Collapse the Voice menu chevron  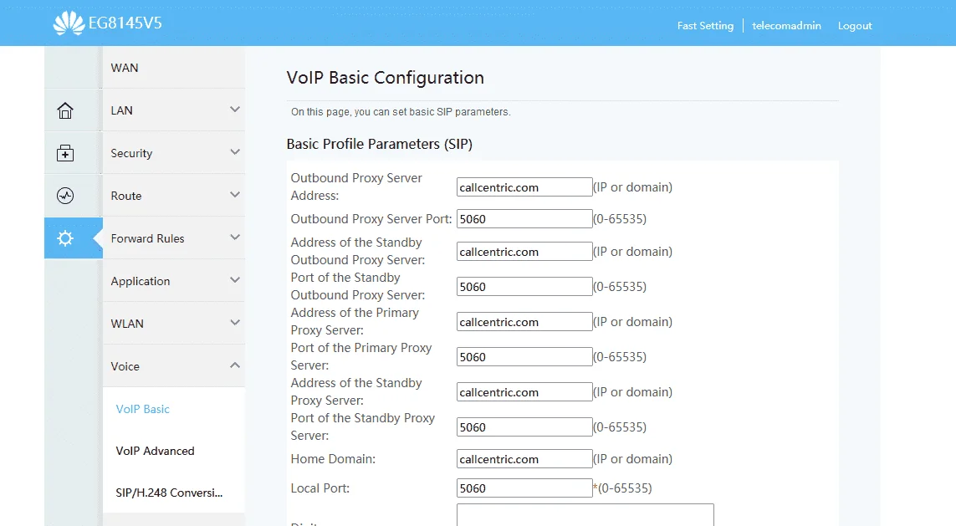[235, 365]
